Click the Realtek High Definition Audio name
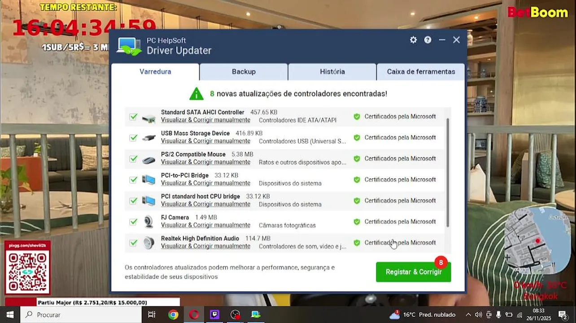This screenshot has width=576, height=323. click(200, 238)
